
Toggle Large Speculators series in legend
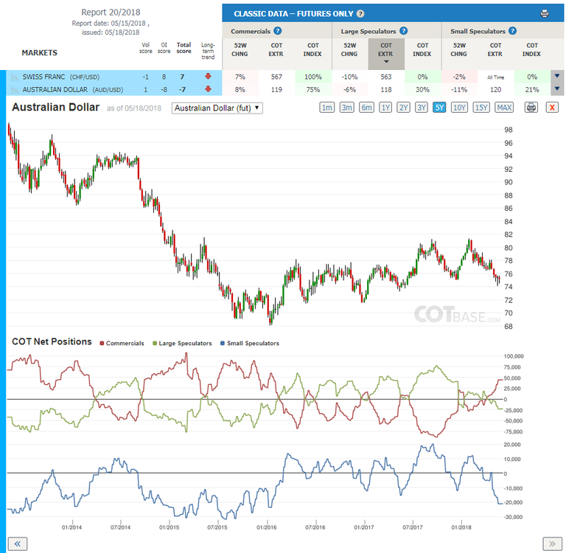point(182,343)
